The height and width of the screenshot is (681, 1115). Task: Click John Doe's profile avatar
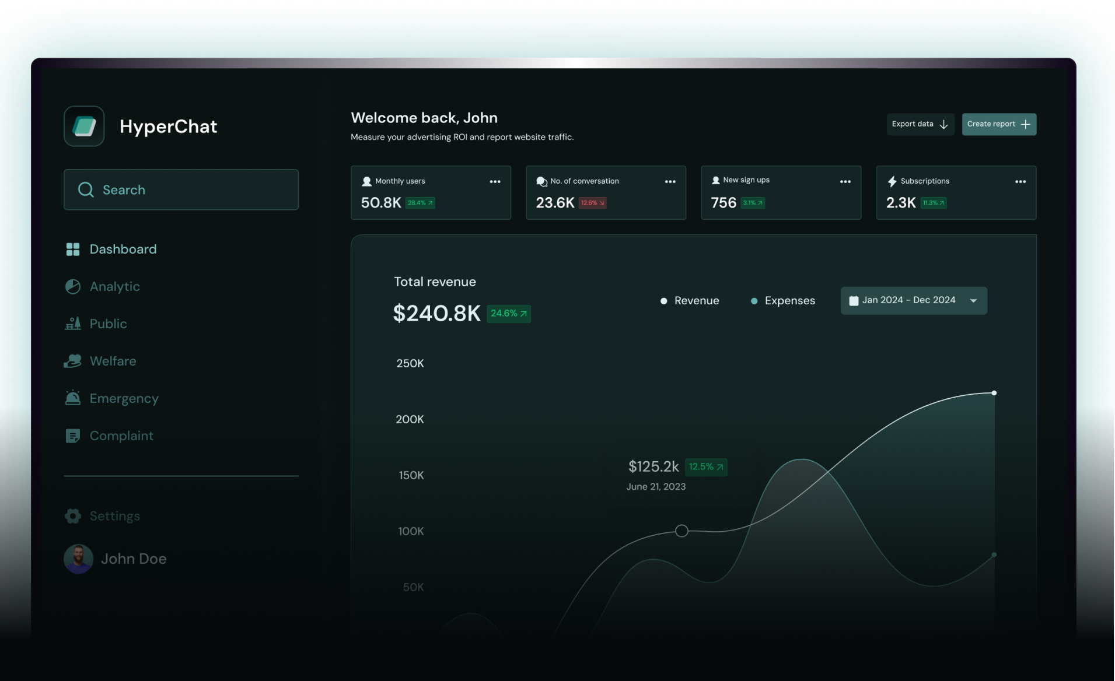coord(78,559)
